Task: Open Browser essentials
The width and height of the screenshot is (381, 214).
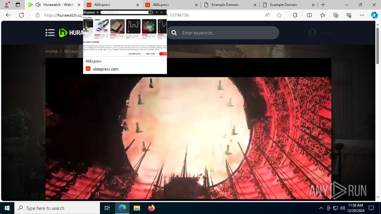Action: [x=349, y=15]
